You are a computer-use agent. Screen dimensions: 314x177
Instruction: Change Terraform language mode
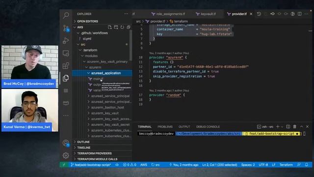tap(286, 165)
